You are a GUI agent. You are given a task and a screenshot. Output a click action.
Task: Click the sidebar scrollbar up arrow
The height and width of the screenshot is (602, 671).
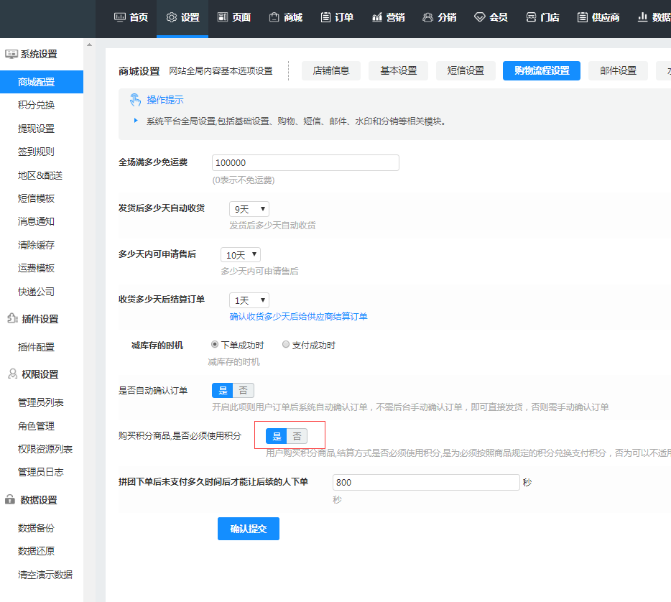coord(89,45)
